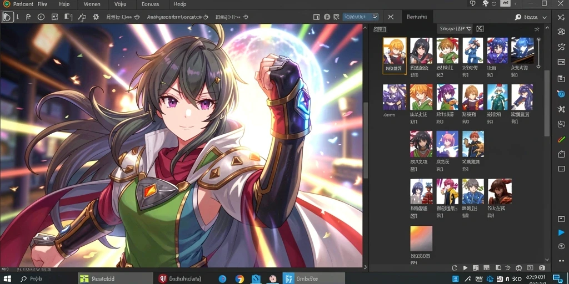Switch to the Bertunha tab

417,17
